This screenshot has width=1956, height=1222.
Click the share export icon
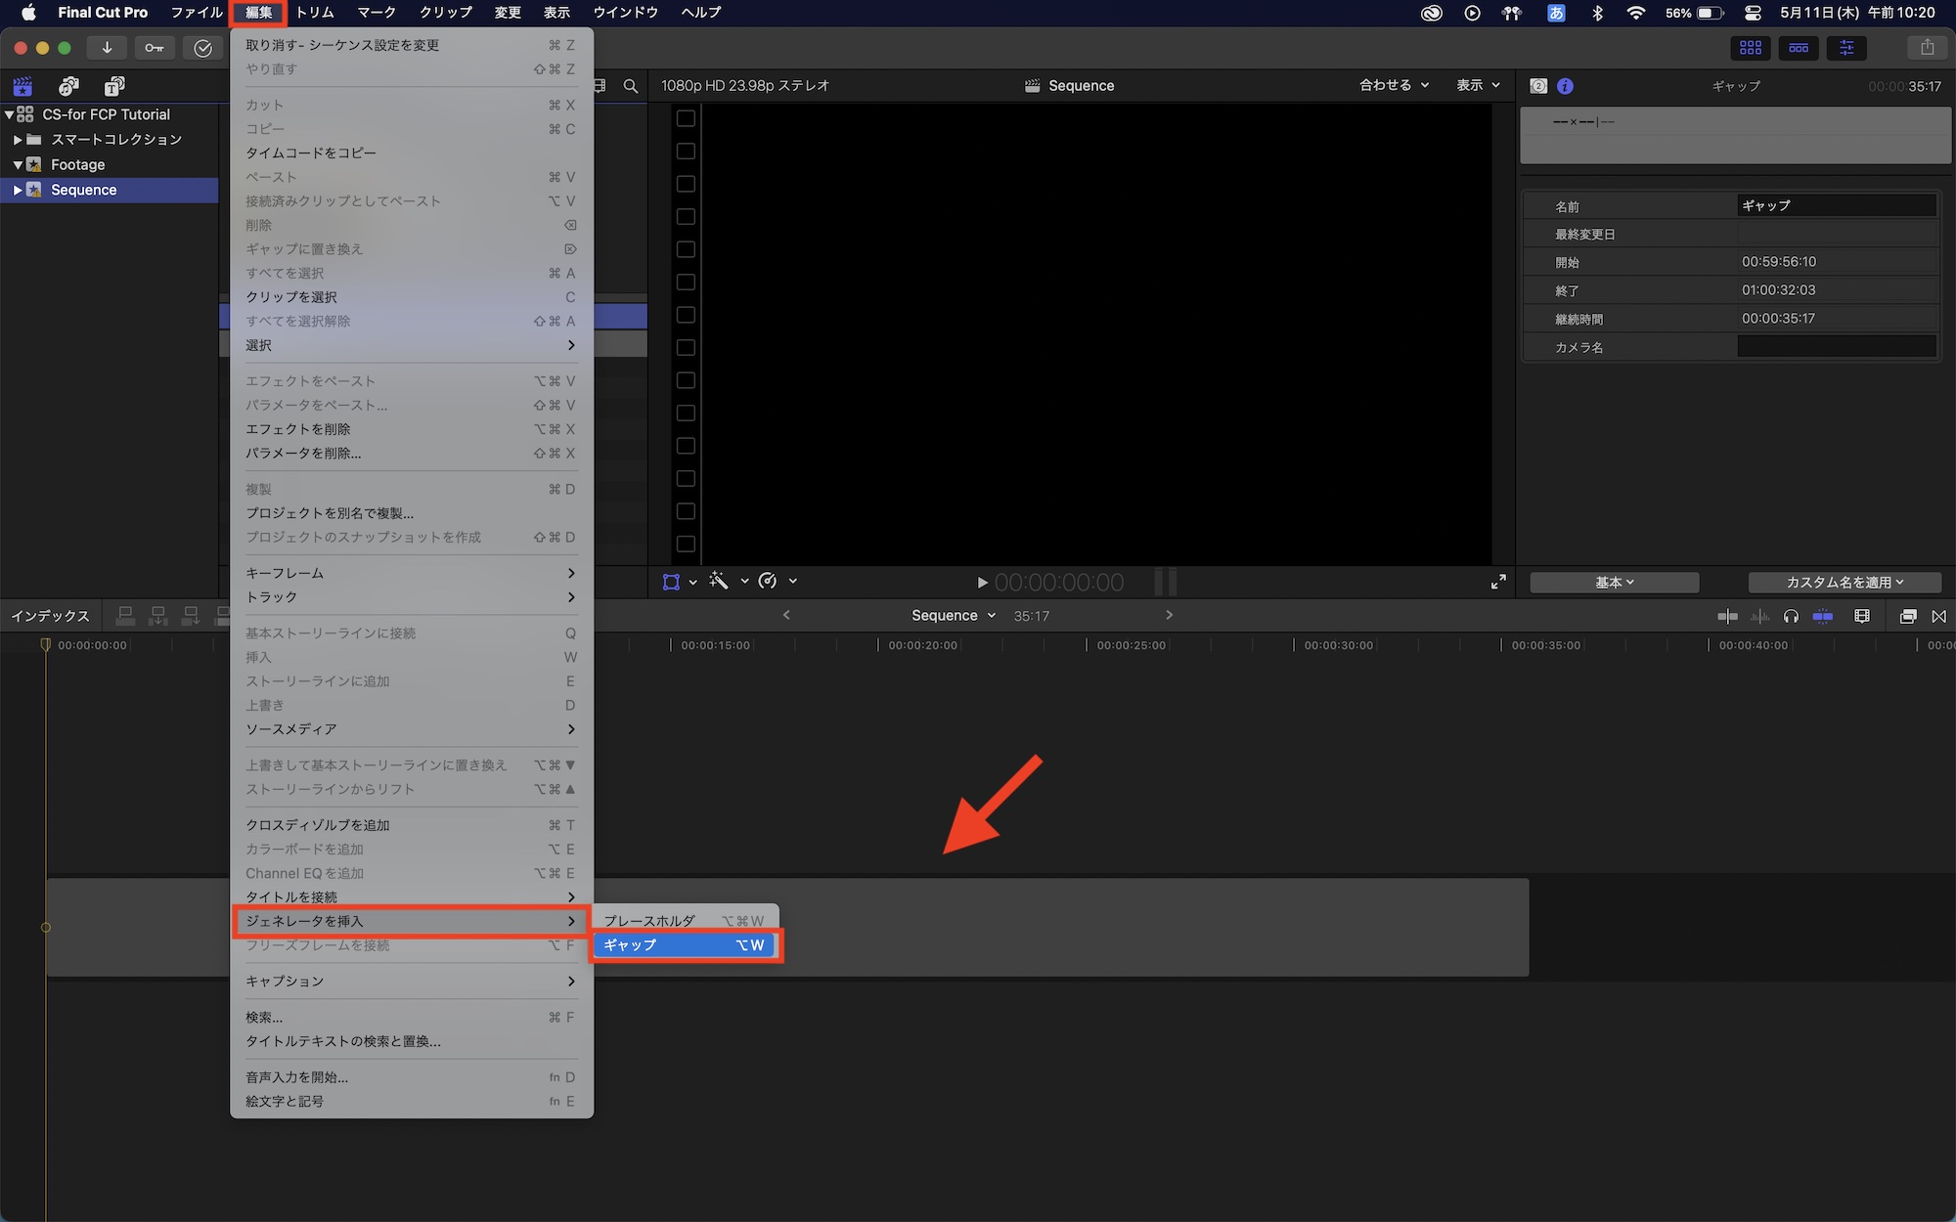(1927, 48)
